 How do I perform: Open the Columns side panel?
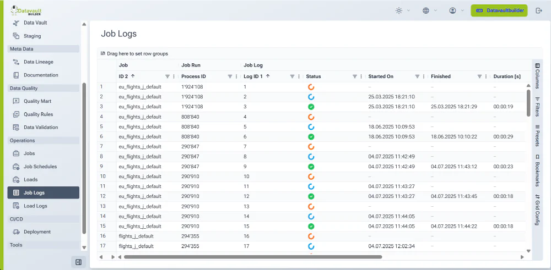click(537, 76)
